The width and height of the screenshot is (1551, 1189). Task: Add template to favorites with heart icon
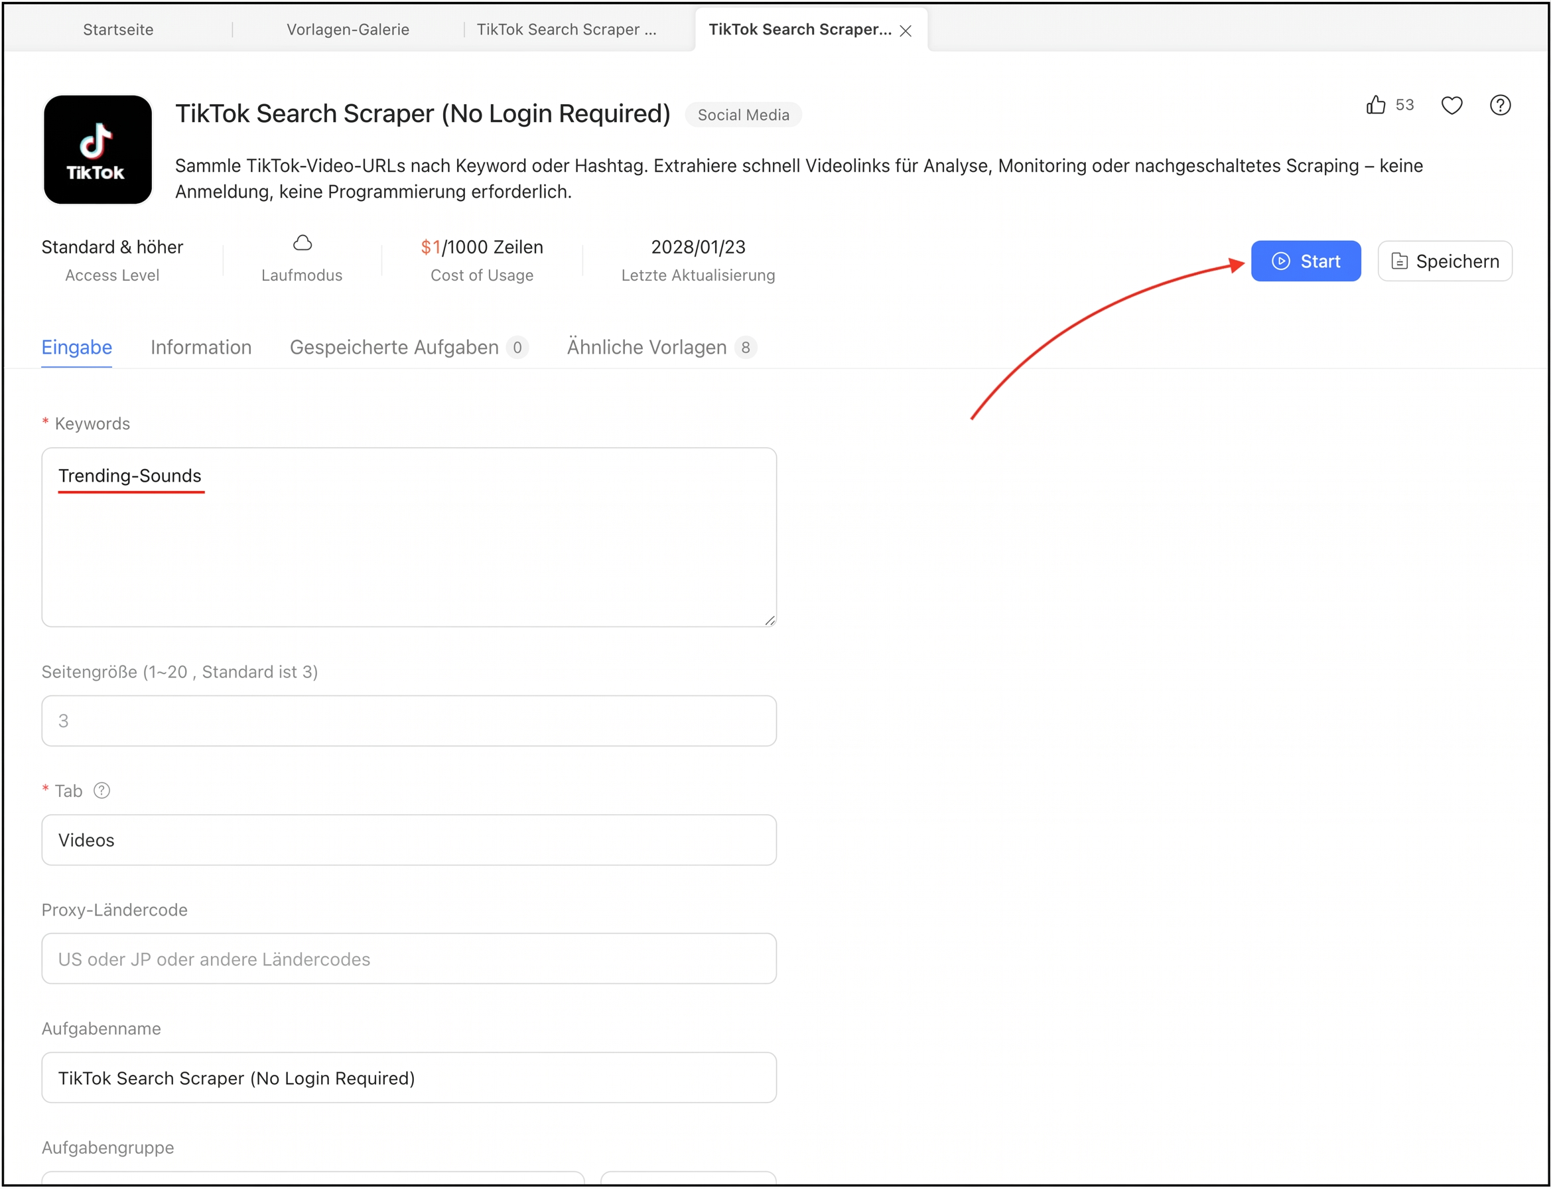1451,105
